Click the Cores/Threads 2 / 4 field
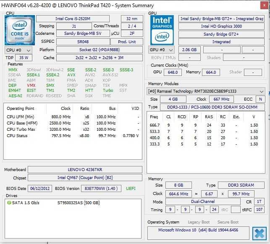Viewport: 270px width, 244px height. pos(132,26)
